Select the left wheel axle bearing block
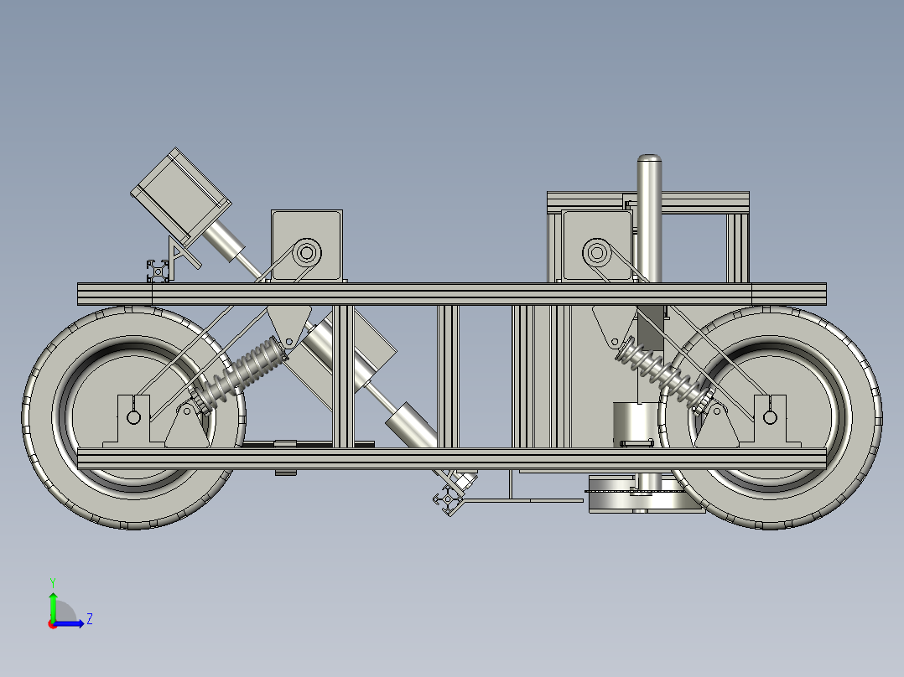 (133, 421)
